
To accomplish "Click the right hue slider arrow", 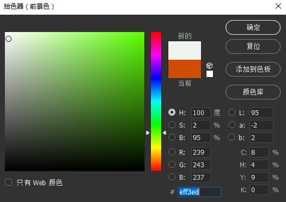I will tap(165, 132).
